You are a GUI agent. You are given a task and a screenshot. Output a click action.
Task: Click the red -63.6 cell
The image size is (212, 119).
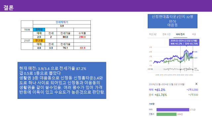click(x=82, y=48)
